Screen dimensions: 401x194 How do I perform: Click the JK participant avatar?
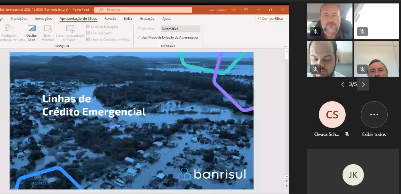pos(353,175)
